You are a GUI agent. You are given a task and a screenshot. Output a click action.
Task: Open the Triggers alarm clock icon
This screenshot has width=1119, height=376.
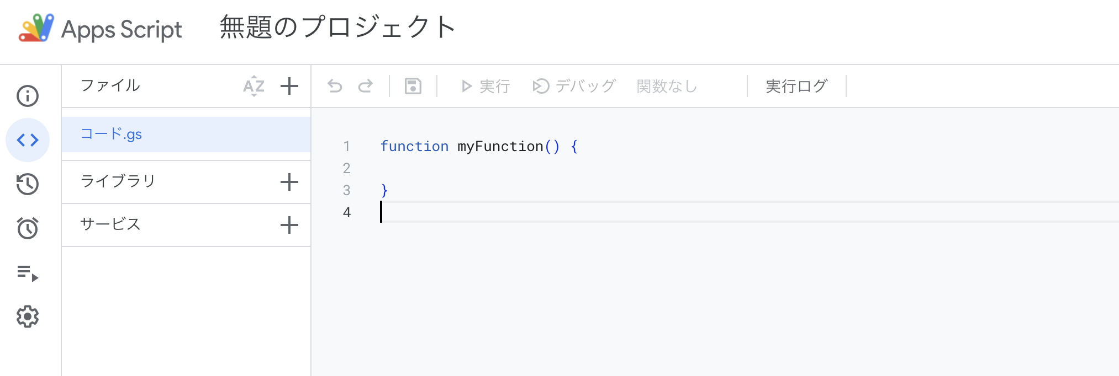(28, 228)
